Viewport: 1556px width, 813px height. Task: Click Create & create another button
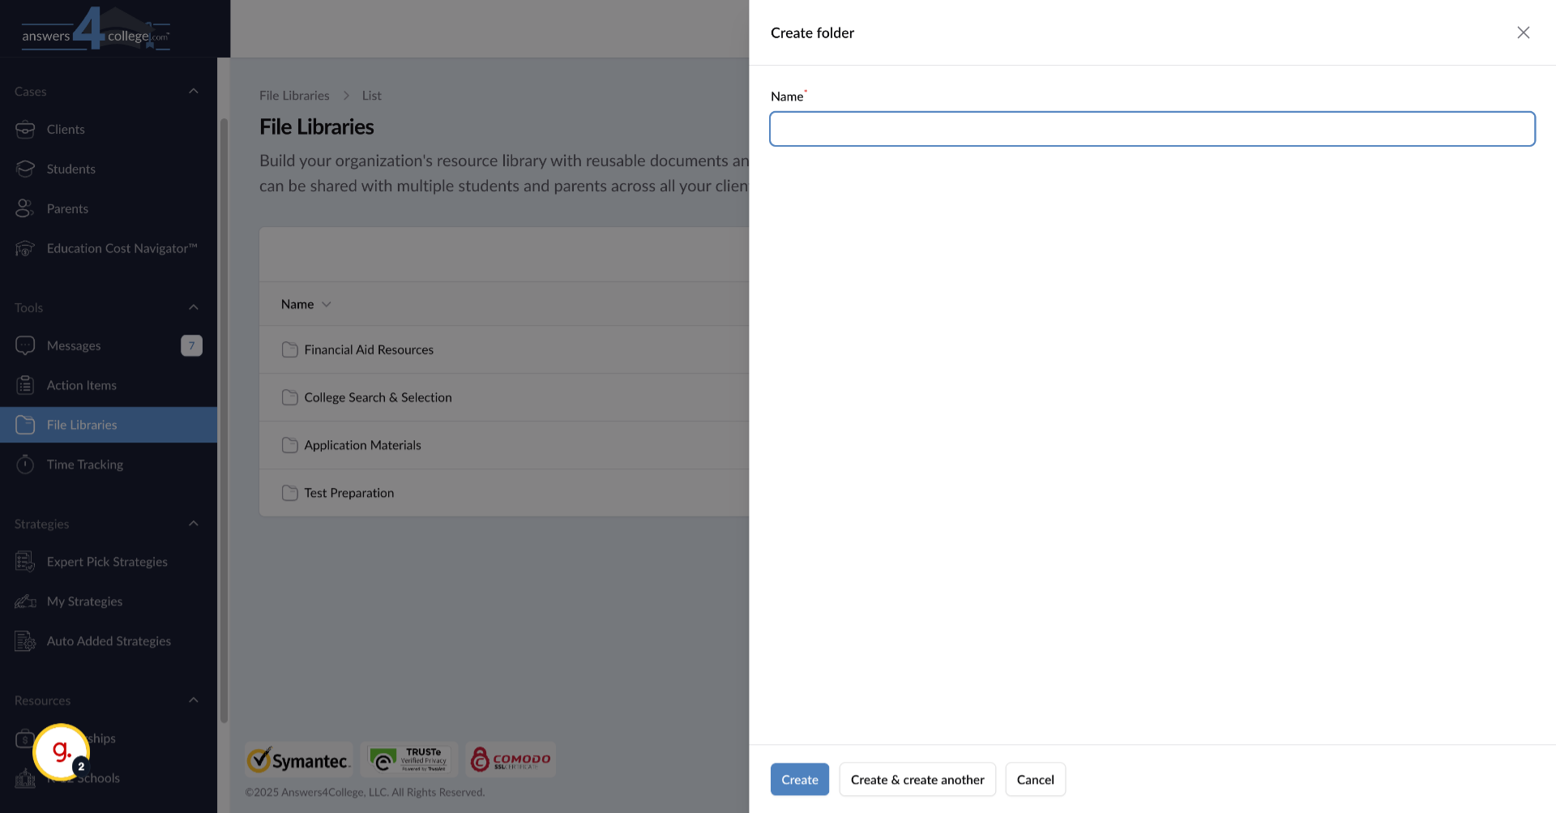coord(917,780)
